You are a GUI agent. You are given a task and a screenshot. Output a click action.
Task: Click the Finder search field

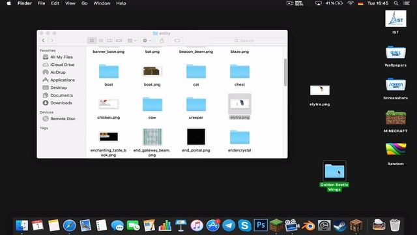[x=247, y=40]
